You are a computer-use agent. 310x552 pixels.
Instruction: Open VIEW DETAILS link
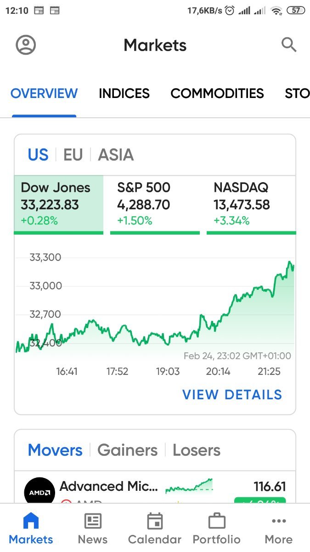click(232, 395)
